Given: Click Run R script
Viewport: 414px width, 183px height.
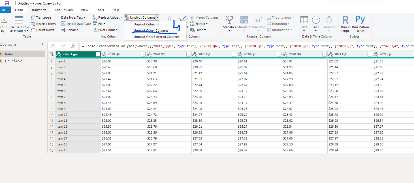Looking at the screenshot, I should tap(345, 24).
